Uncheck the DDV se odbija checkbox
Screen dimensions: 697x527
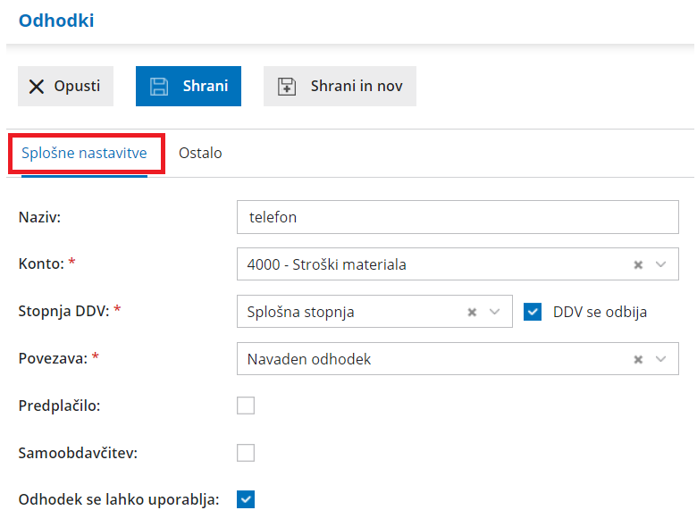[x=533, y=312]
